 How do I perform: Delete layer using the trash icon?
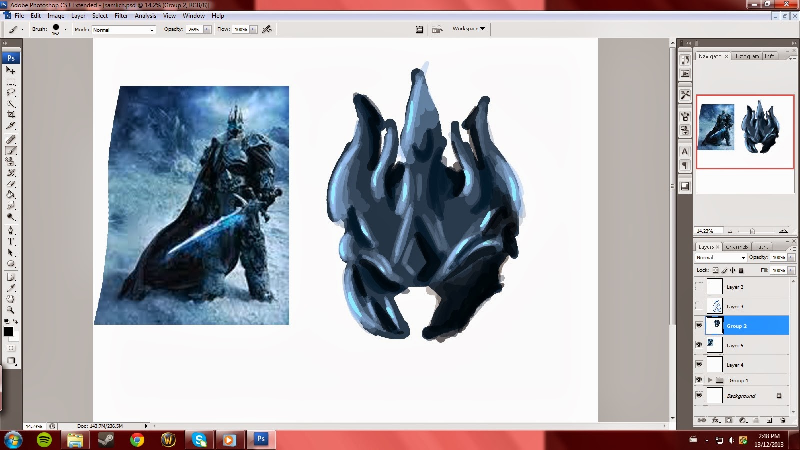tap(783, 421)
